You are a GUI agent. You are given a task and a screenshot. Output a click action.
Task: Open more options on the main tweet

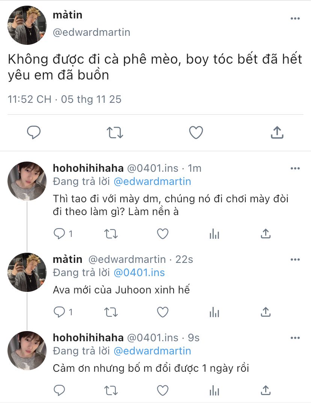point(295,19)
